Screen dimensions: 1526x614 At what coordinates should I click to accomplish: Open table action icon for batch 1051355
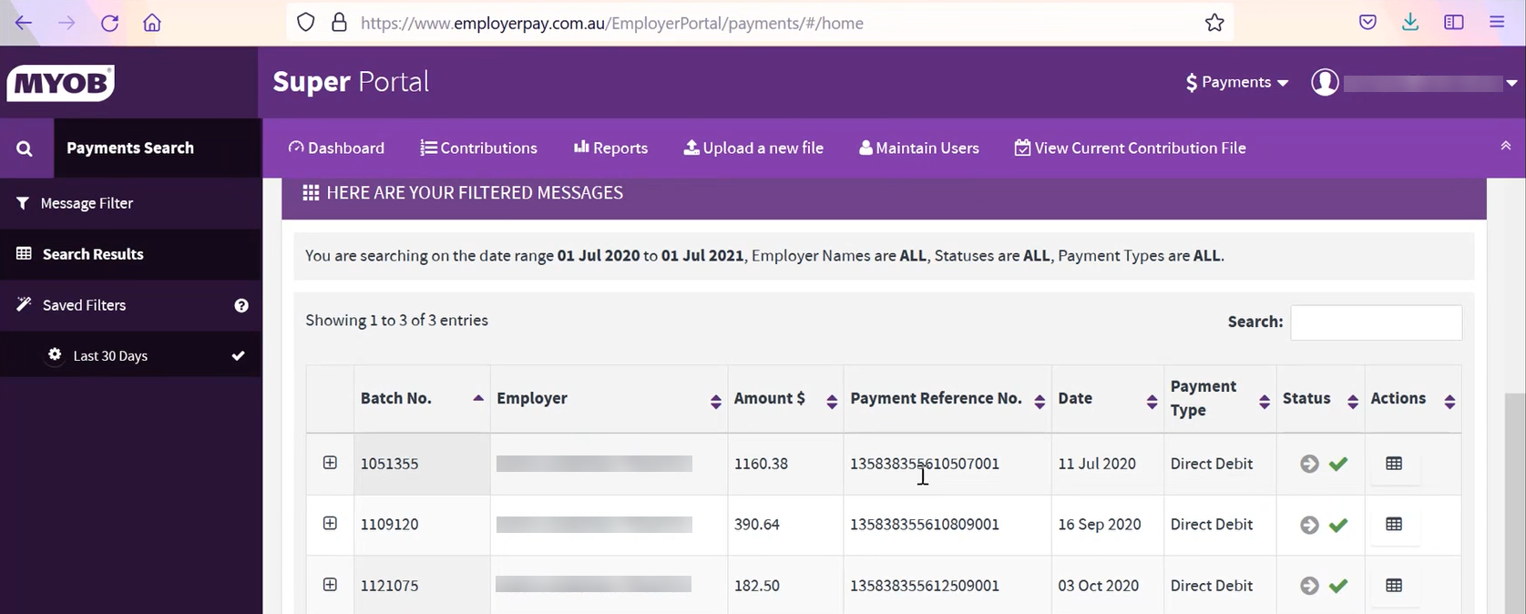coord(1393,464)
